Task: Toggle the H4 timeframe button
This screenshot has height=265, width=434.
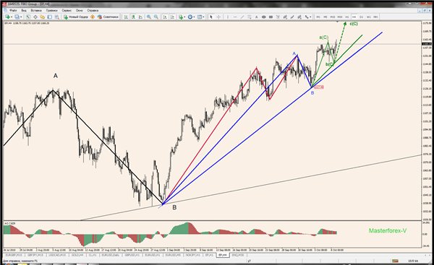Action: click(354, 17)
